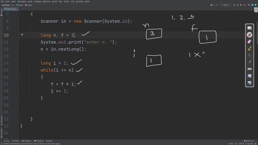The image size is (258, 145).
Task: Select the yellow highlighter pen tool
Action: click(250, 49)
